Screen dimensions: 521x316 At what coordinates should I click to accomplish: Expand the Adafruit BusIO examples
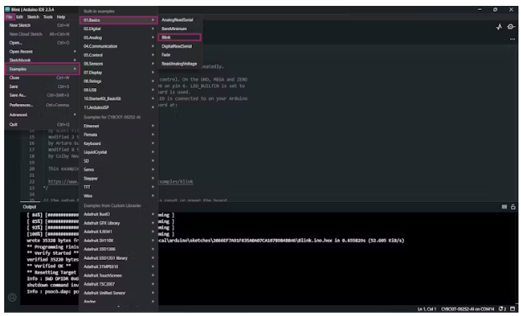(x=119, y=215)
